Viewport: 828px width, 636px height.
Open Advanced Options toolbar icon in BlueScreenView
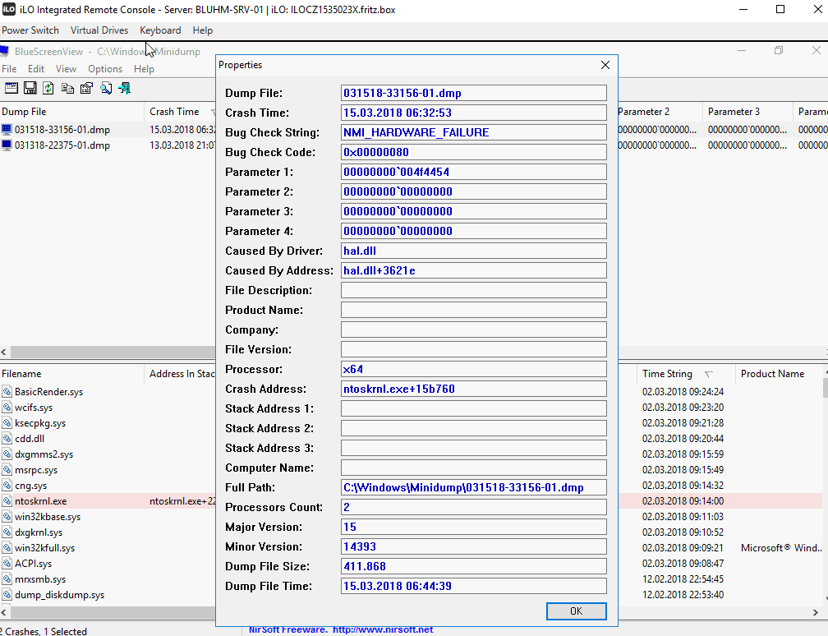[x=11, y=88]
